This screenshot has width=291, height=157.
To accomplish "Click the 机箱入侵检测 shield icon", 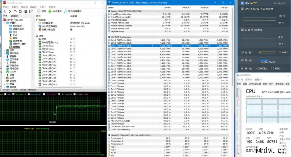I will 40,29.
